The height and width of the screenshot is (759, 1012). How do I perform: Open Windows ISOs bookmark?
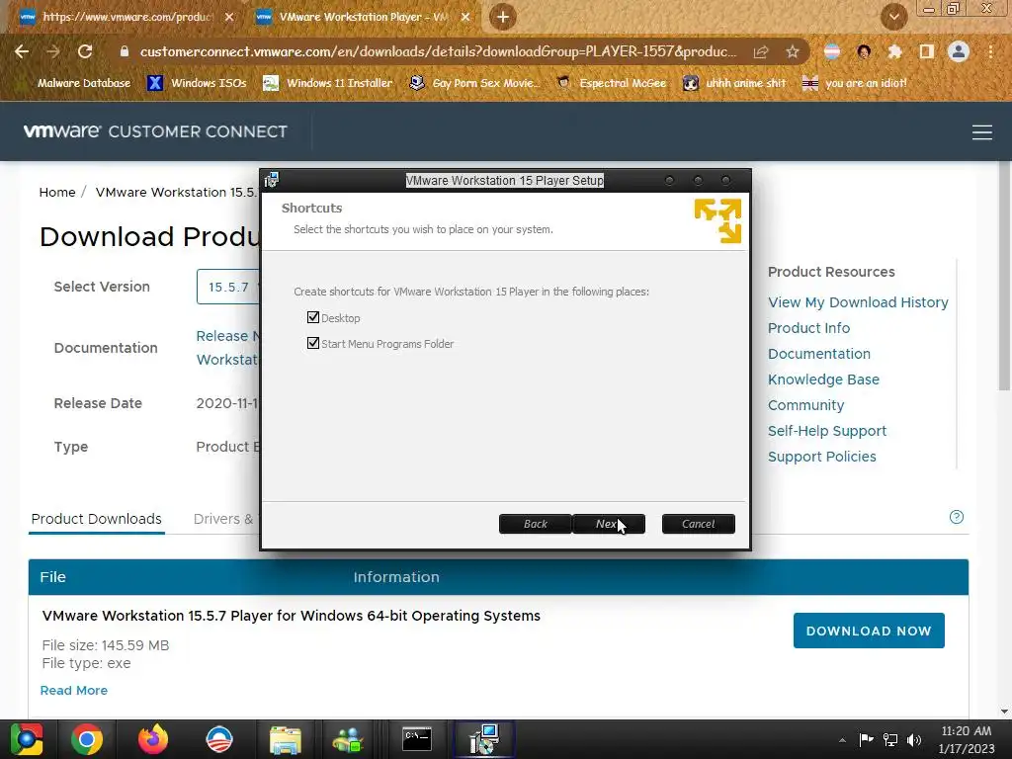click(197, 83)
